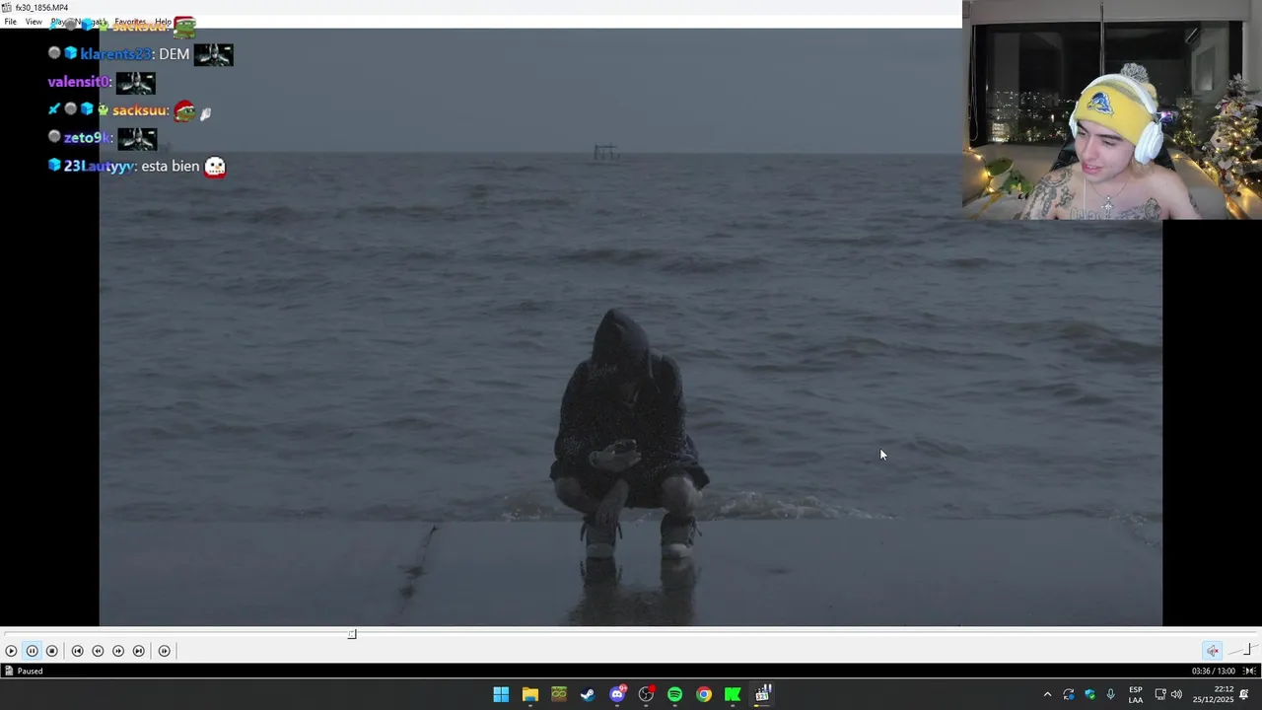The height and width of the screenshot is (710, 1262).
Task: Click the username zeto9k in chat
Action: pos(88,138)
